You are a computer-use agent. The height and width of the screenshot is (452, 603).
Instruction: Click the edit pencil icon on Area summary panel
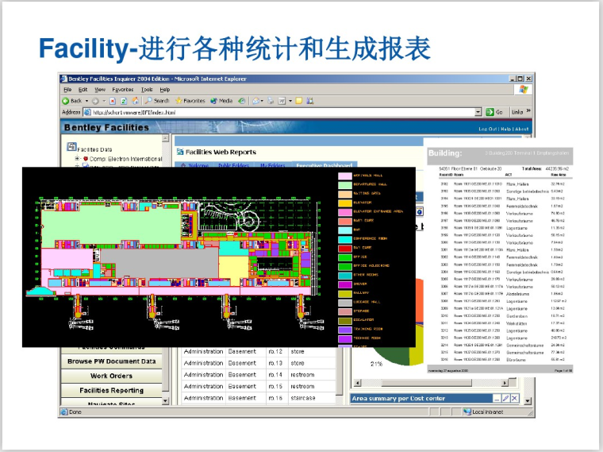[x=505, y=398]
